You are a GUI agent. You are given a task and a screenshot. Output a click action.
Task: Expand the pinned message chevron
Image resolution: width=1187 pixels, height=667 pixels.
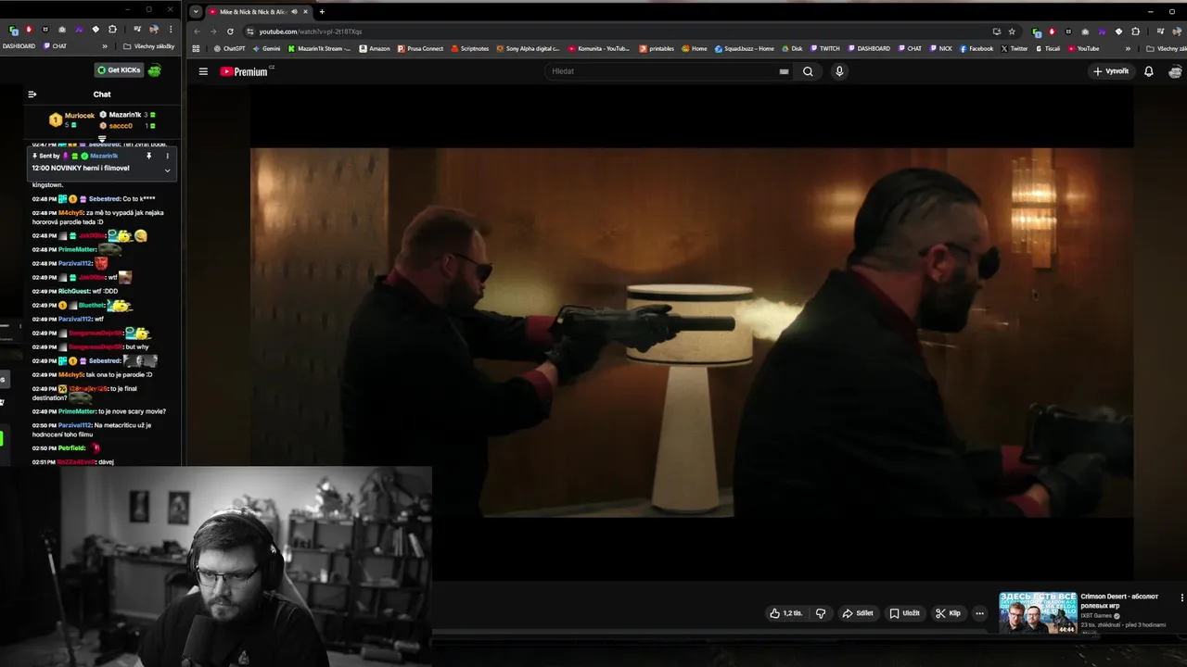point(167,170)
